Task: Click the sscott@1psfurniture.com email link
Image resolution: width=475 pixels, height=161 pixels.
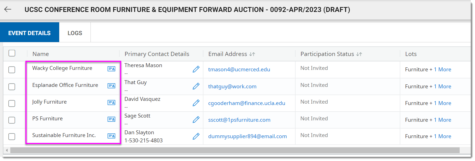Action: (x=239, y=120)
